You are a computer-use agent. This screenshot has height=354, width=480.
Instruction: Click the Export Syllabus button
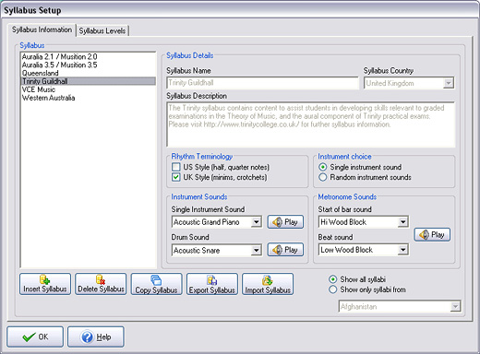(x=212, y=284)
